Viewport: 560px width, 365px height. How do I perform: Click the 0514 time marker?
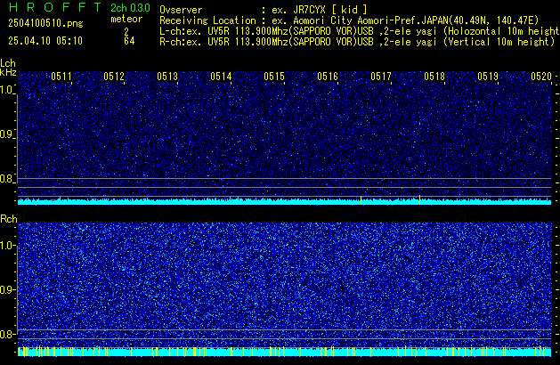point(221,77)
